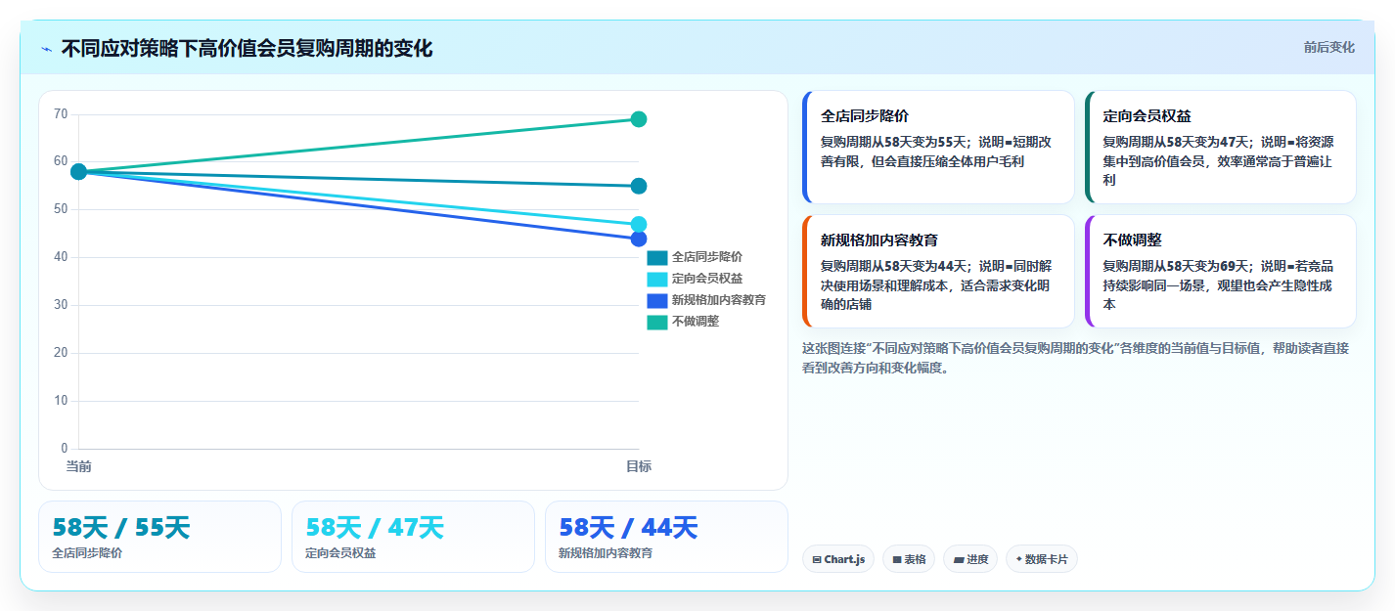The height and width of the screenshot is (611, 1395).
Task: Click the 全店同步降价 caption under 58天 / 55天
Action: pos(87,553)
